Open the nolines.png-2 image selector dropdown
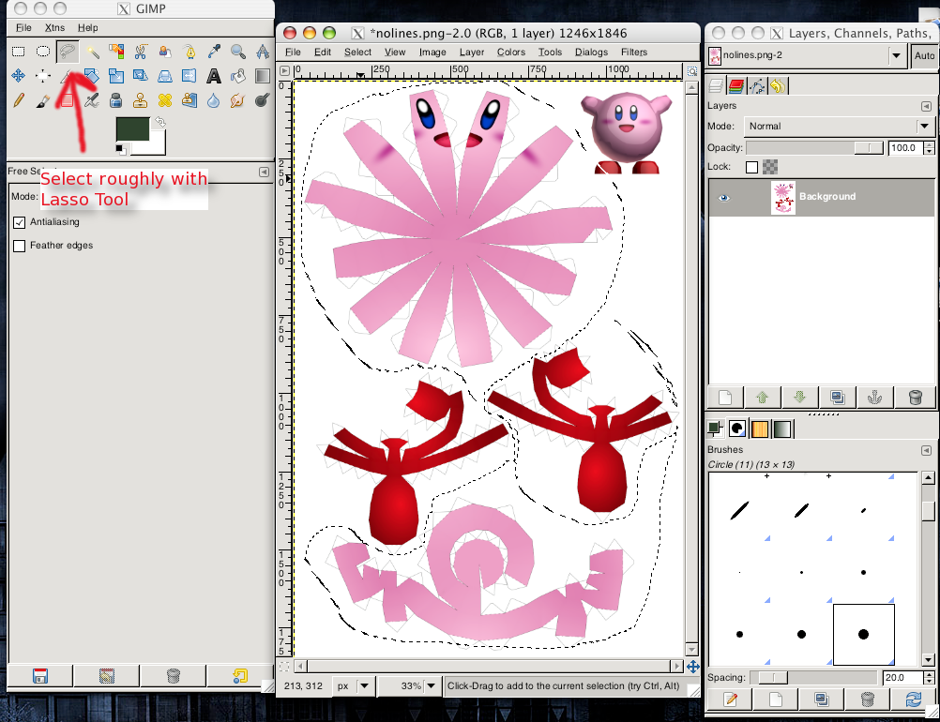Viewport: 940px width, 722px height. coord(896,55)
